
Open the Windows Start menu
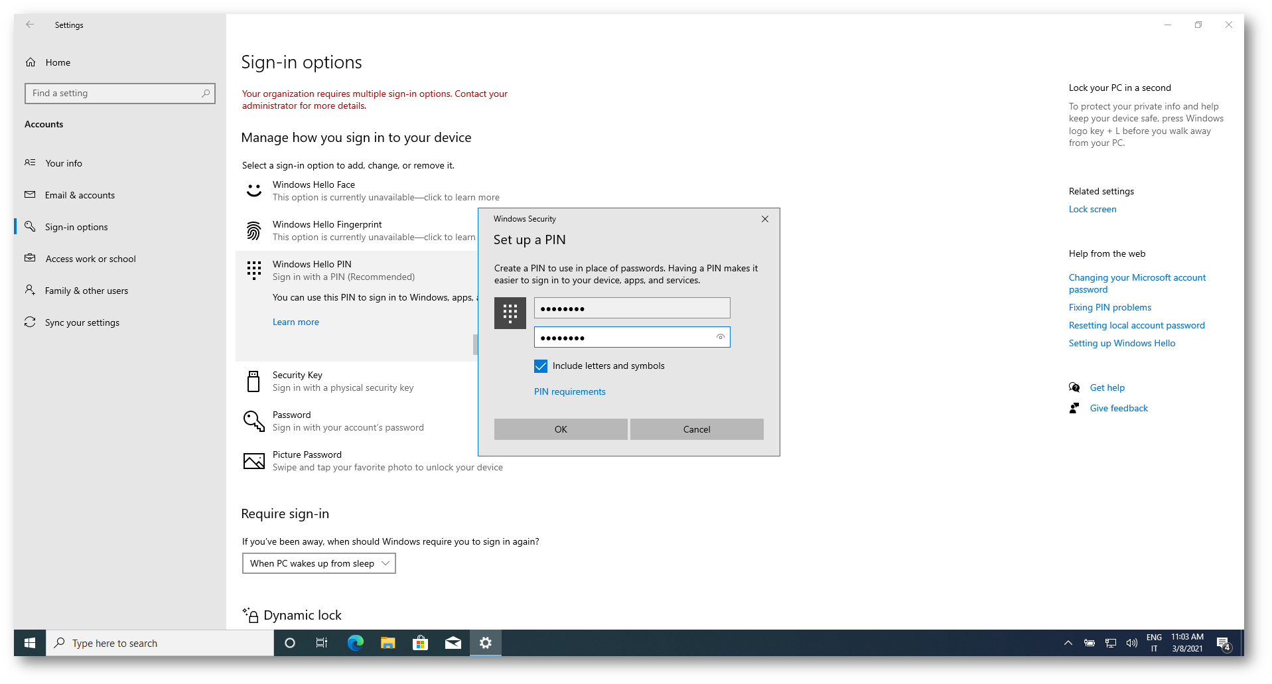(30, 643)
